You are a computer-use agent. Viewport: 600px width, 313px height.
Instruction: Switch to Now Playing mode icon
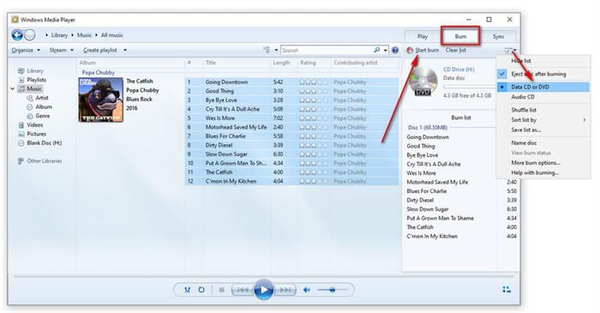coord(507,290)
